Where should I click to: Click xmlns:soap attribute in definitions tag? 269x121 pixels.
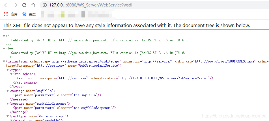coord(76,61)
